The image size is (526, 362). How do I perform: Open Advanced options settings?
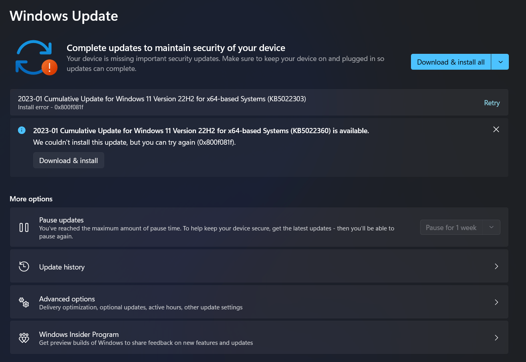259,302
